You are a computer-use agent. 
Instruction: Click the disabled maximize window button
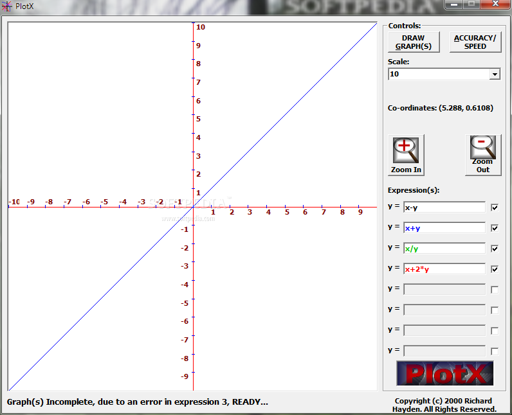(471, 4)
